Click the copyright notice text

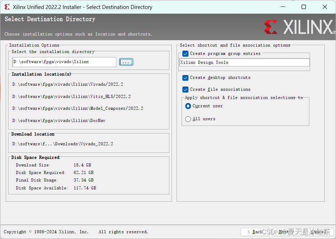point(76,232)
